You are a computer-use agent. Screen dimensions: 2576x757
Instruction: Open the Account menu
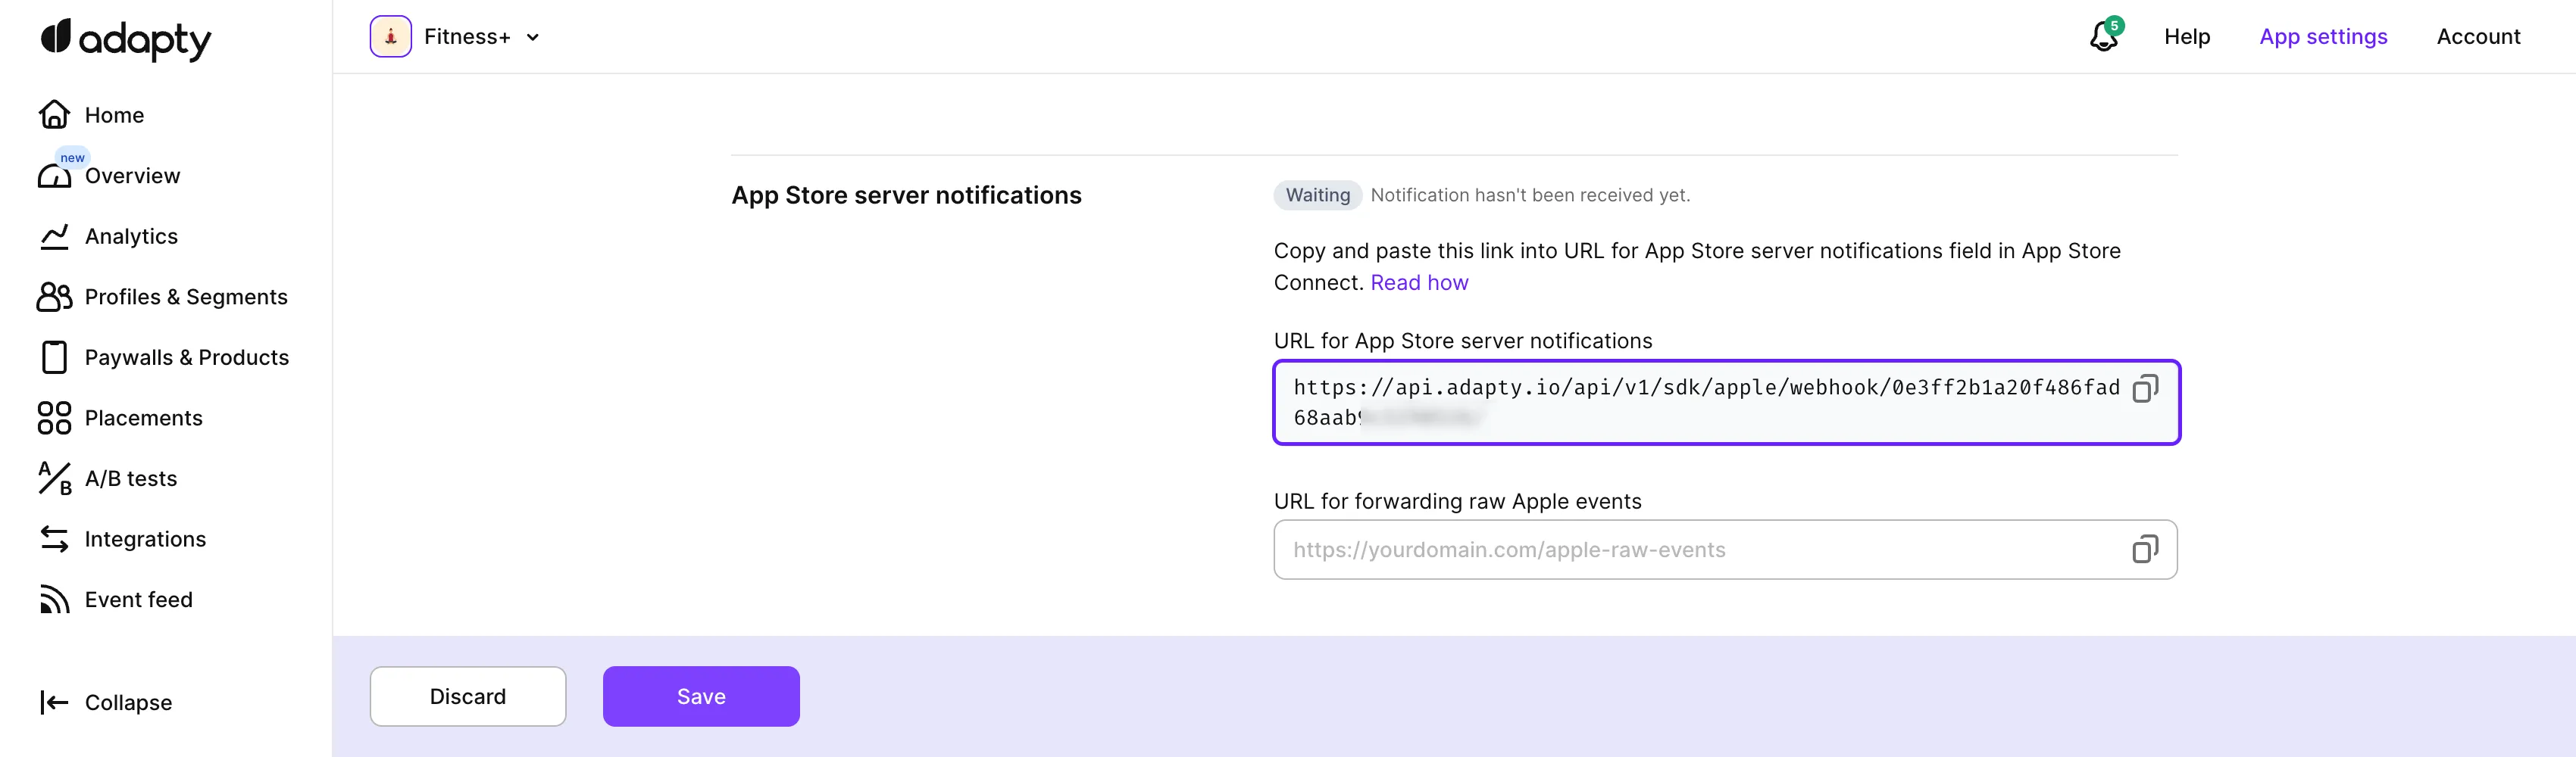click(2479, 36)
